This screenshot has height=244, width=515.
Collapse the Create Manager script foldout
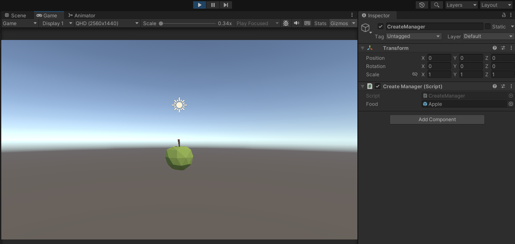tap(363, 87)
